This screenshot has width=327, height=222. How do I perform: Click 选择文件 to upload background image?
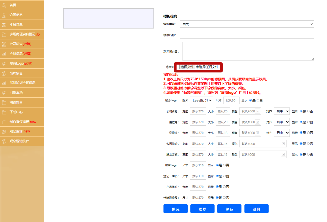[x=187, y=67]
